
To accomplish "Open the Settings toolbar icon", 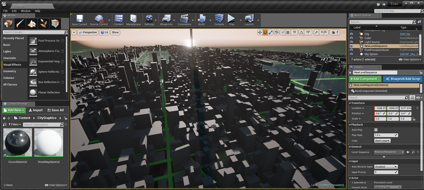I will click(149, 20).
